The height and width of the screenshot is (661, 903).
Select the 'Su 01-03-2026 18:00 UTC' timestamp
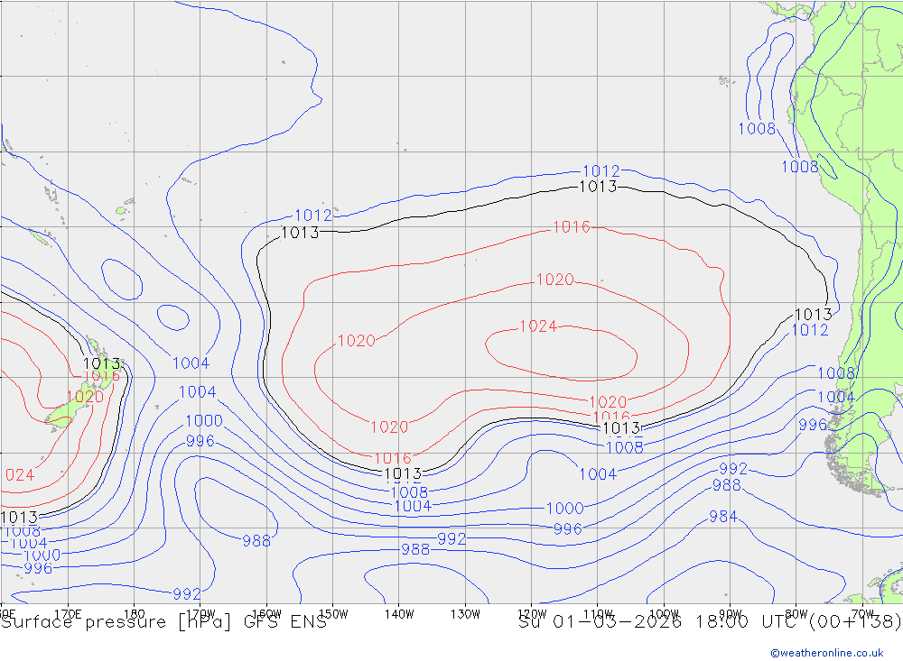(x=660, y=622)
